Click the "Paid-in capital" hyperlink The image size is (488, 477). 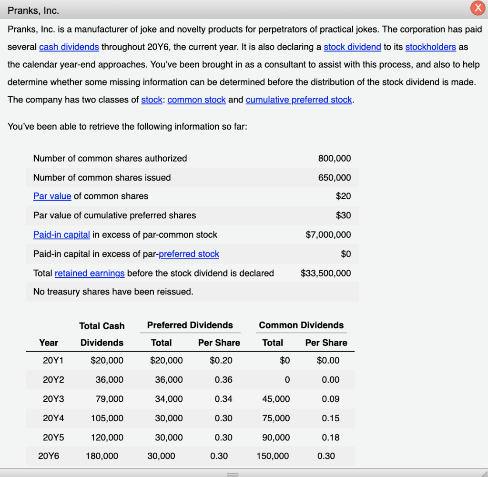pos(61,234)
